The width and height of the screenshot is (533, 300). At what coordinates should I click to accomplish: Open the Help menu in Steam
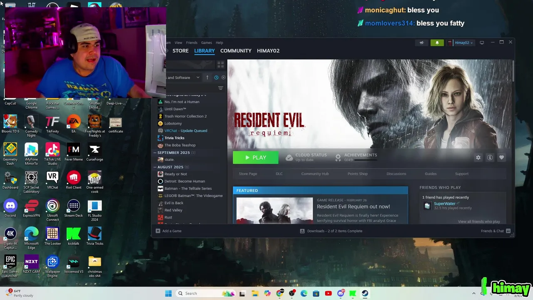219,42
